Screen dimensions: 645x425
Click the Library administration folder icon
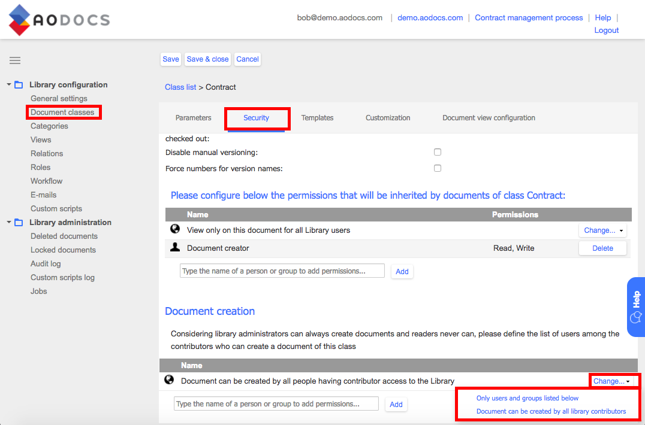(x=19, y=223)
